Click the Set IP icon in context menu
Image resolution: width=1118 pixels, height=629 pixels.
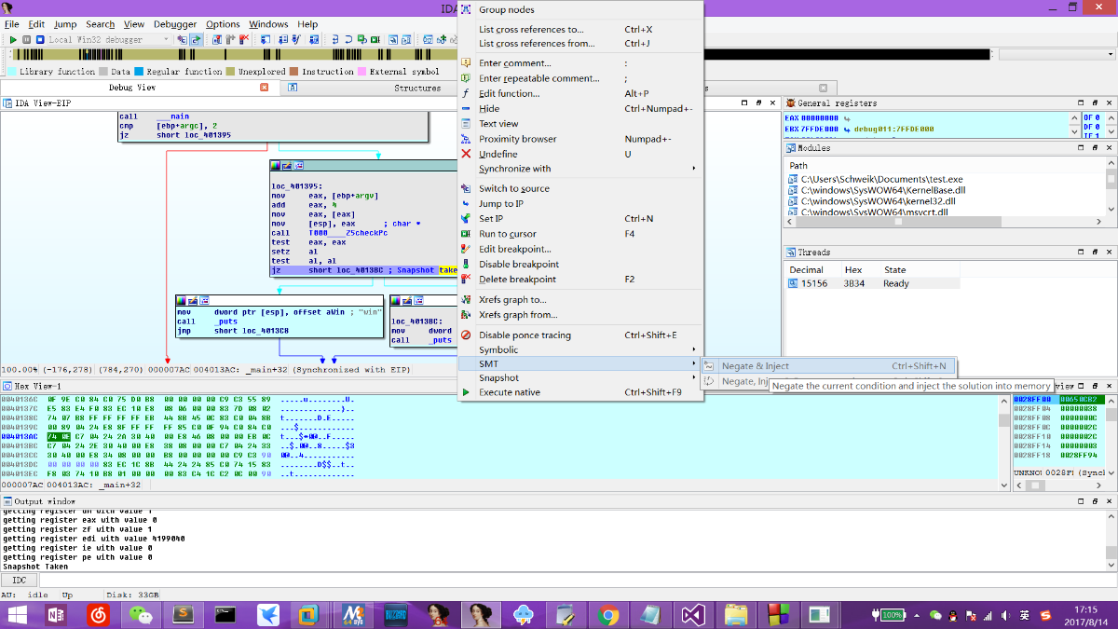point(466,218)
